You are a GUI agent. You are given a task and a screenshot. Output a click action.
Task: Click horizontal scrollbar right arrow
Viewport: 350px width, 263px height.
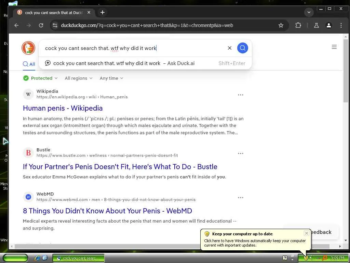[x=340, y=246]
